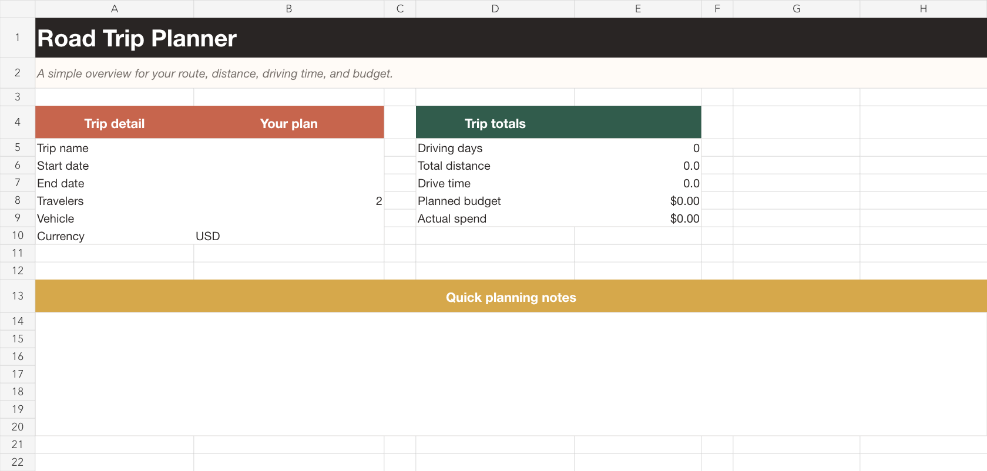This screenshot has height=471, width=987.
Task: Select row 4 header
Action: (x=18, y=122)
